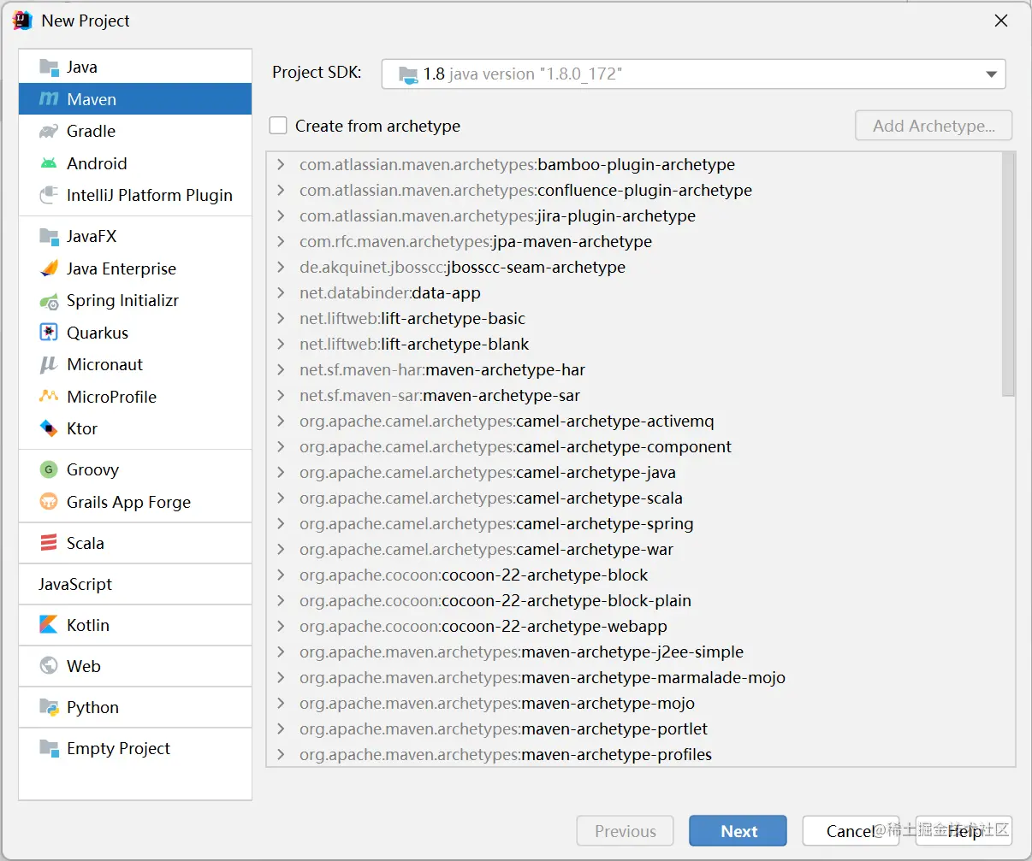Click the Web globe icon
The image size is (1032, 861).
49,666
